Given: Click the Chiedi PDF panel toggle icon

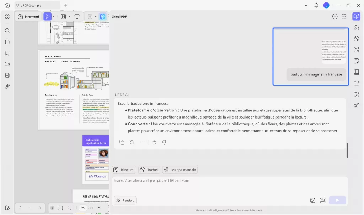Looking at the screenshot, I should click(356, 16).
